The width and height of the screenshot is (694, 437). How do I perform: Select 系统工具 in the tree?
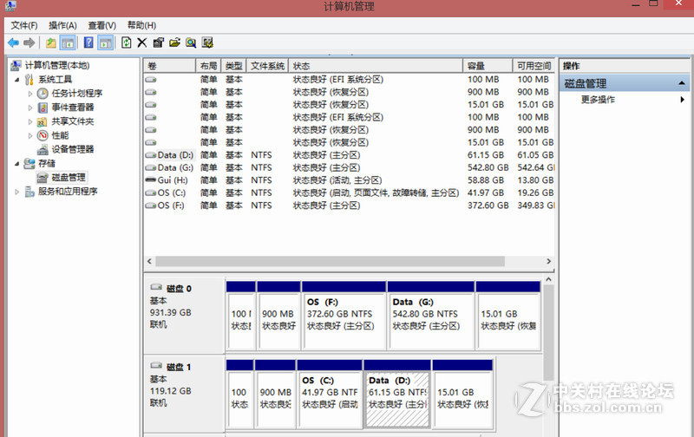pos(55,80)
